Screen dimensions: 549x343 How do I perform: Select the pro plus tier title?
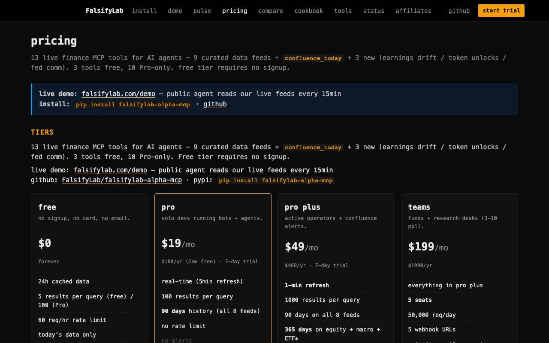pyautogui.click(x=302, y=207)
